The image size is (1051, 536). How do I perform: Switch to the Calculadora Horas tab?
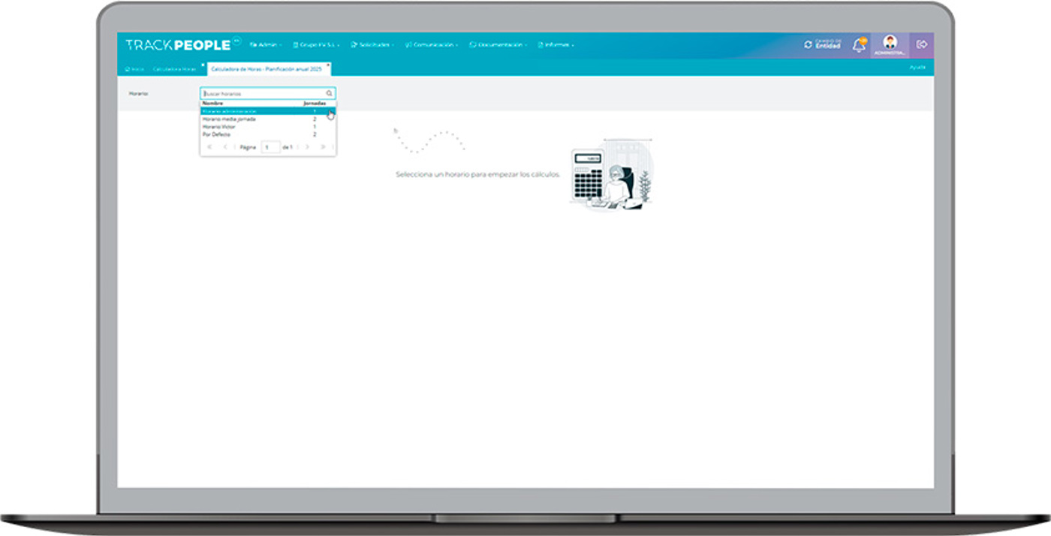click(176, 68)
